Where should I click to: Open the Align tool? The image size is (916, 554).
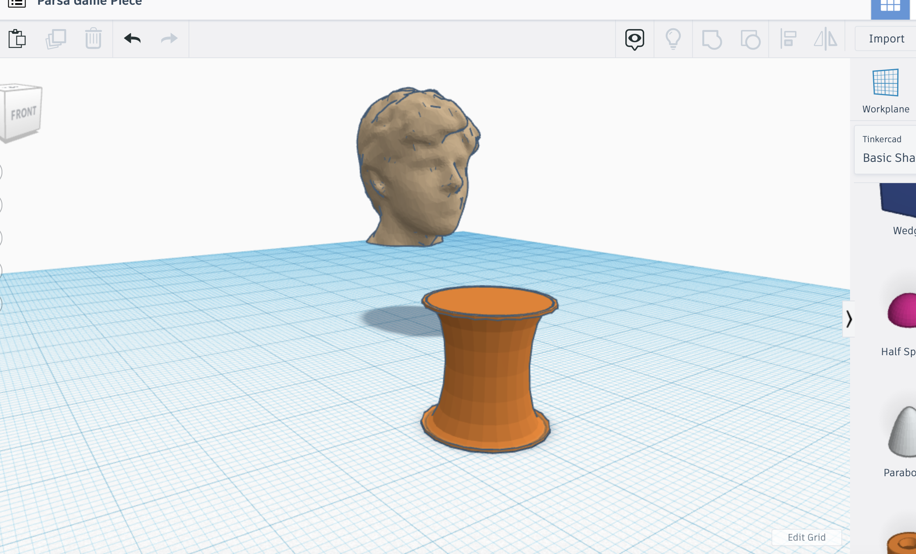[x=788, y=39]
